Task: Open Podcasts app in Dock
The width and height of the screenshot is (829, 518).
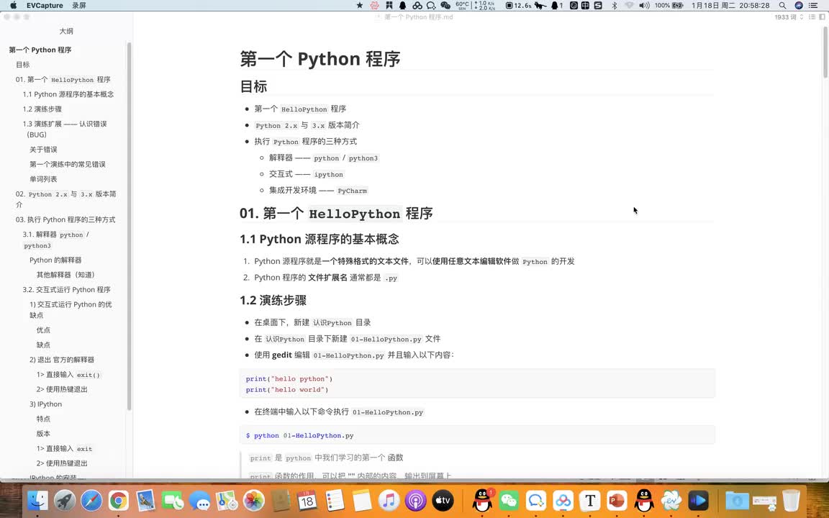Action: (x=415, y=500)
